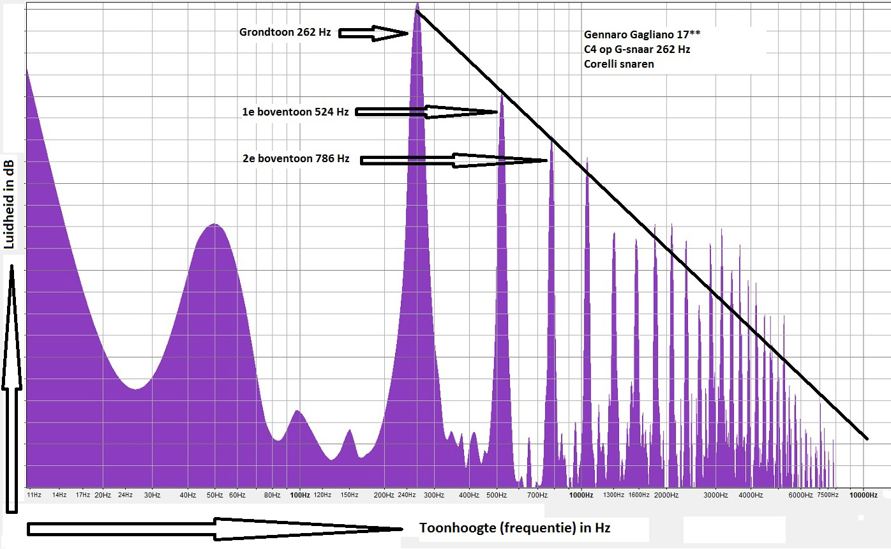Select the 'Toonhoogte (frequentie) in Hz' axis title
Image resolution: width=891 pixels, height=549 pixels.
(x=514, y=528)
